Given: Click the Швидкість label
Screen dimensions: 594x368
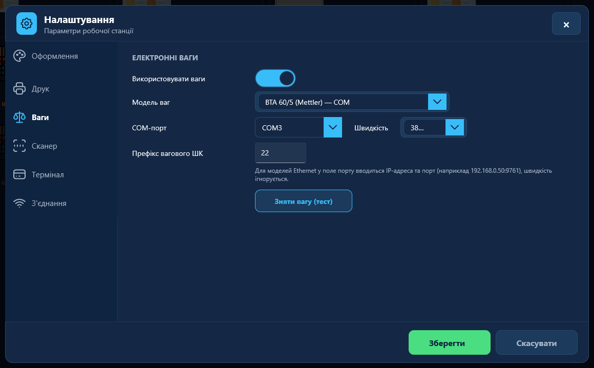Looking at the screenshot, I should click(371, 128).
